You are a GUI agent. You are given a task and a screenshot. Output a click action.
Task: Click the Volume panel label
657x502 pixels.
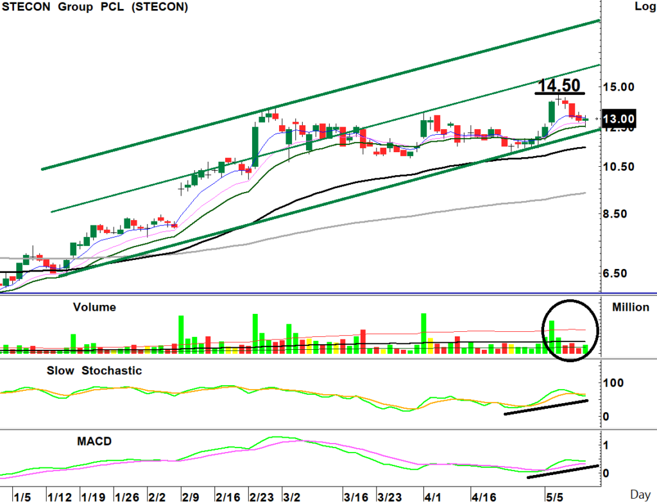(x=94, y=307)
